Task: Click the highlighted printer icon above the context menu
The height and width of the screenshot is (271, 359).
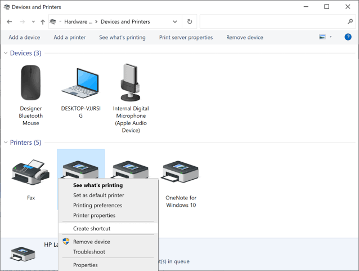Action: [80, 169]
